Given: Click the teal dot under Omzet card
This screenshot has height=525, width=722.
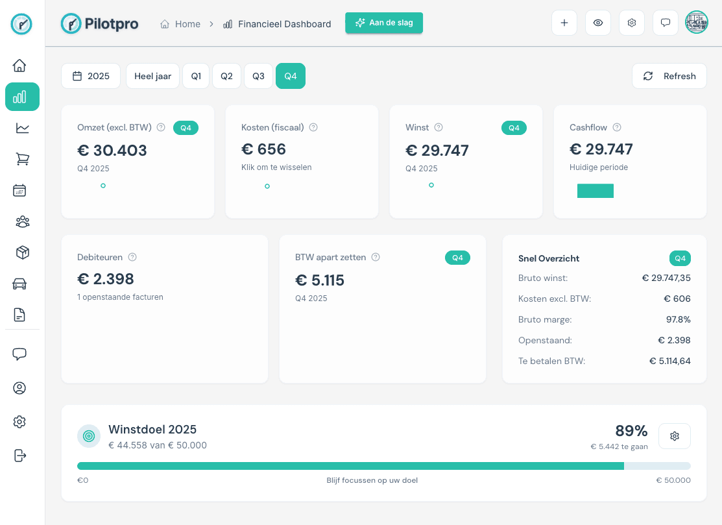Looking at the screenshot, I should (x=102, y=186).
